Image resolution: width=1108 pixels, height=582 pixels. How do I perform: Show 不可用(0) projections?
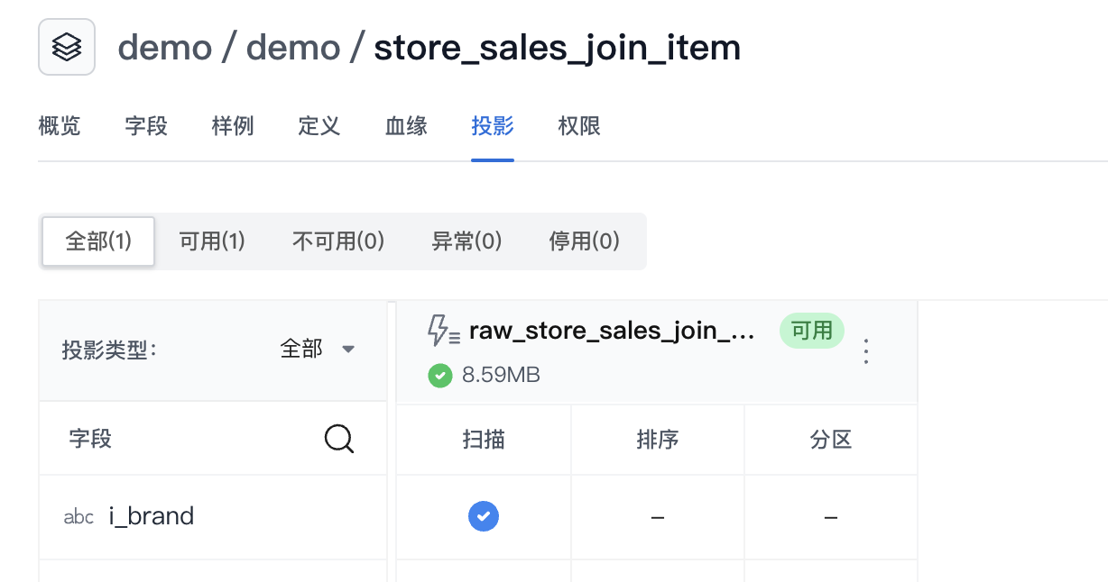[338, 241]
